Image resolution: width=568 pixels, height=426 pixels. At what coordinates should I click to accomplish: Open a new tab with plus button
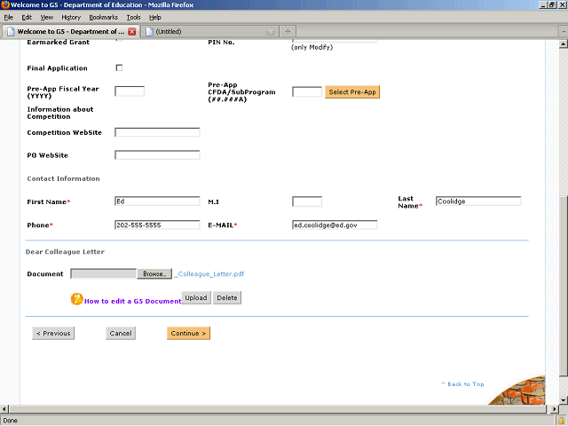pos(288,32)
